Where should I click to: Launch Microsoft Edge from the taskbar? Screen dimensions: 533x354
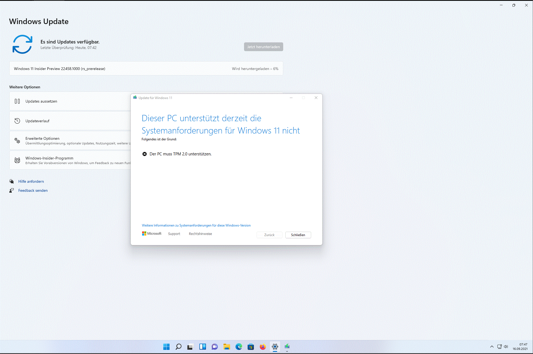click(239, 347)
